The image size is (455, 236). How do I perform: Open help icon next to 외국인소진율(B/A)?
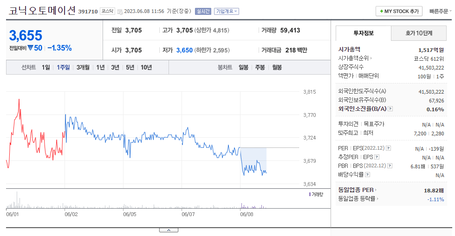pos(390,108)
